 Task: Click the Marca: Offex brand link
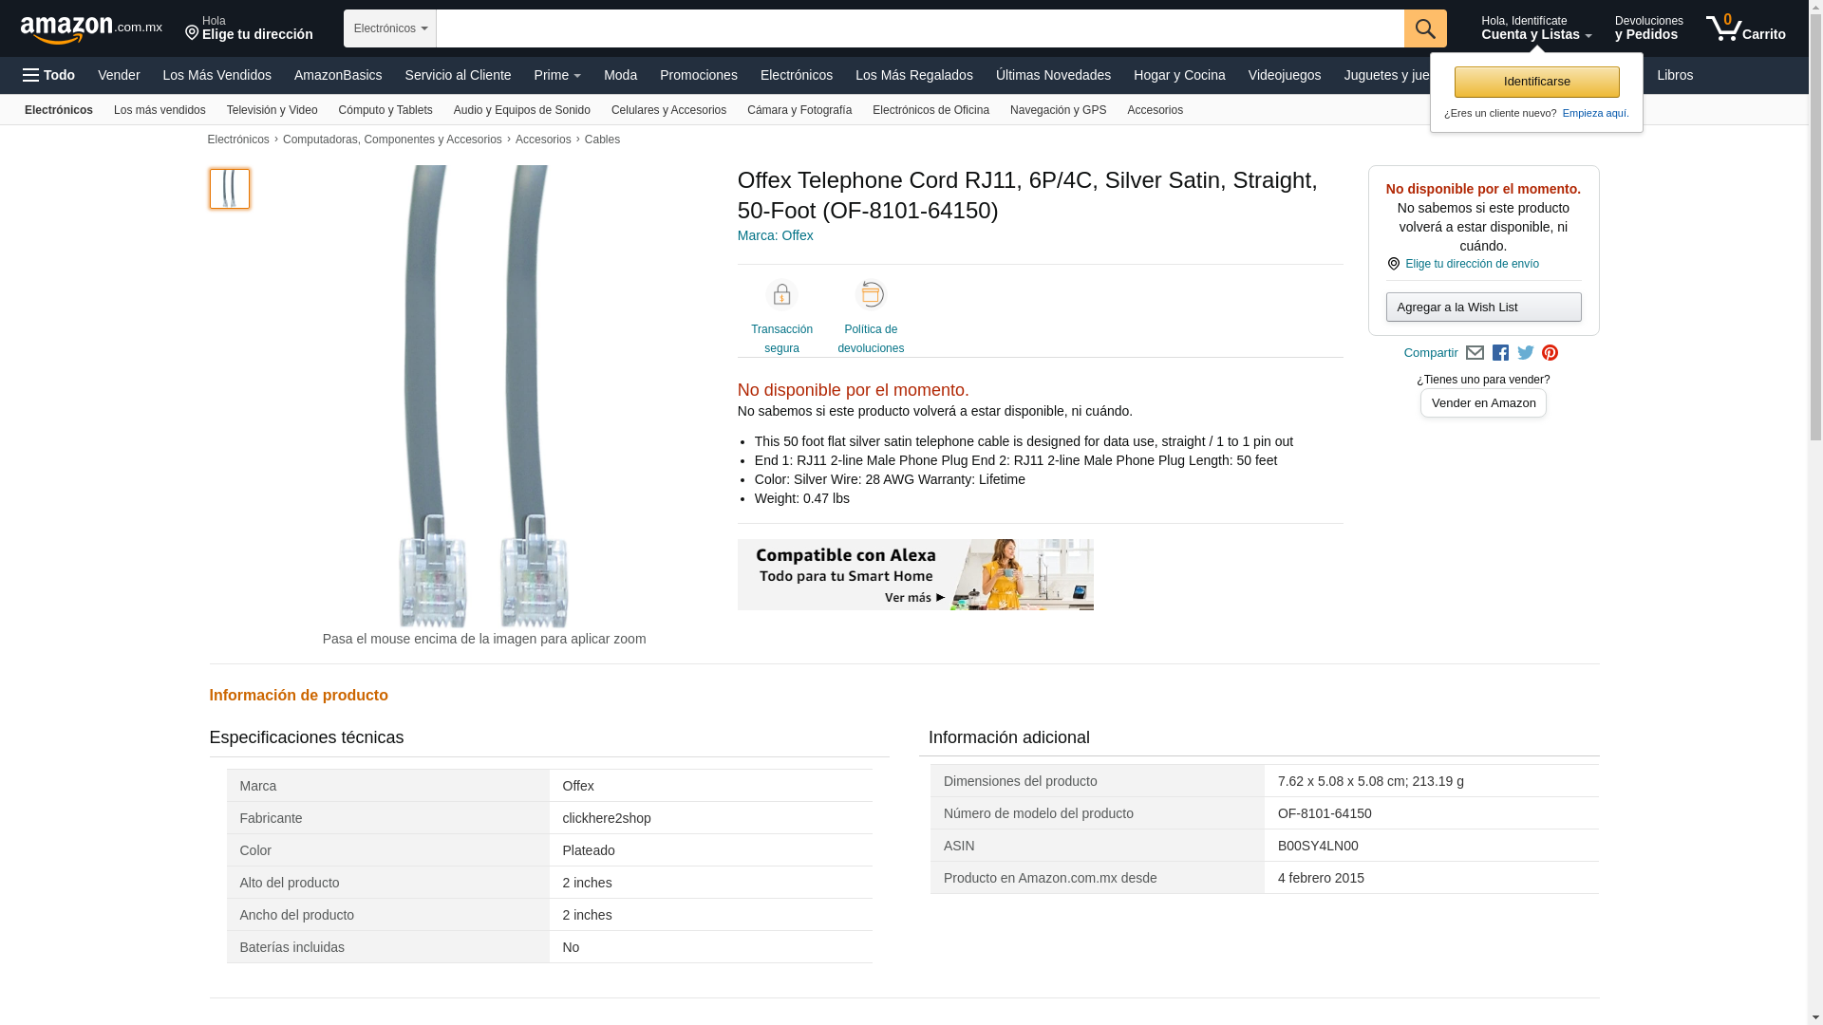[x=775, y=235]
